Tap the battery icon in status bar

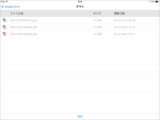coord(157,2)
